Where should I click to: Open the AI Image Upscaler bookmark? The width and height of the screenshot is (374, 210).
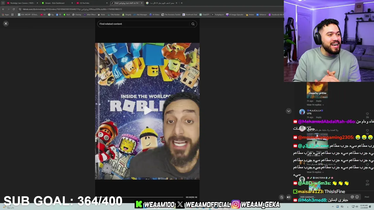coord(235,15)
